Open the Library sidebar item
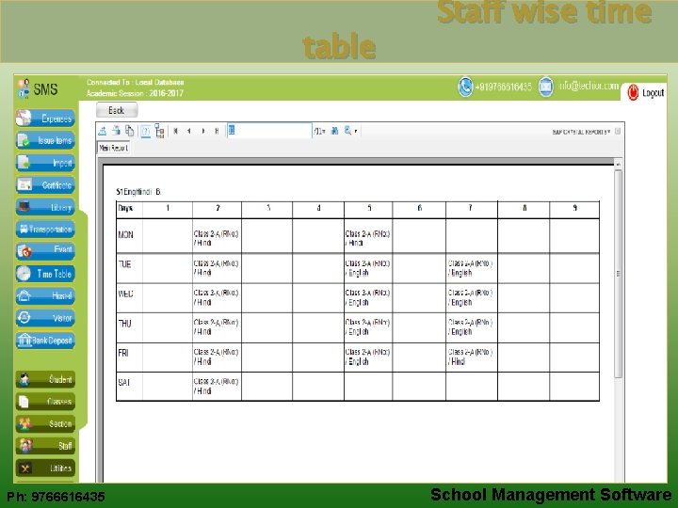Image resolution: width=678 pixels, height=508 pixels. [x=45, y=207]
